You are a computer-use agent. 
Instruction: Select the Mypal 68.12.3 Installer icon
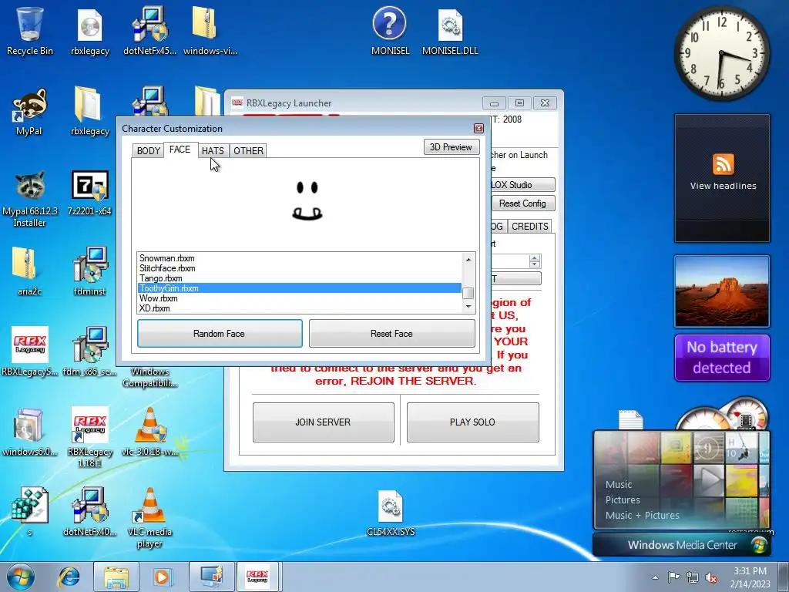click(29, 199)
